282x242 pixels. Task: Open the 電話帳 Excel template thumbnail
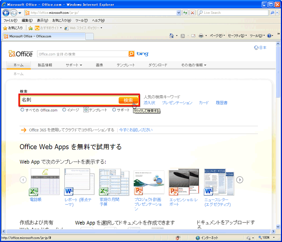point(44,182)
